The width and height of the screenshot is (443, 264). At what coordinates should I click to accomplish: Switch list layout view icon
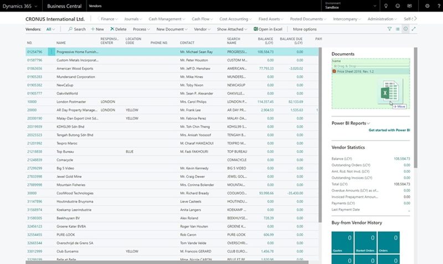[x=398, y=29]
